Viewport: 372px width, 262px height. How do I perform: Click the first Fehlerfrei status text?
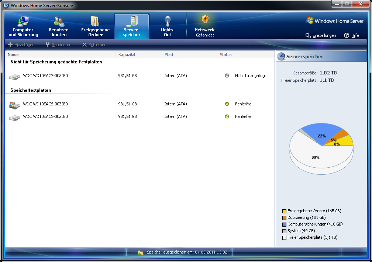tap(244, 104)
